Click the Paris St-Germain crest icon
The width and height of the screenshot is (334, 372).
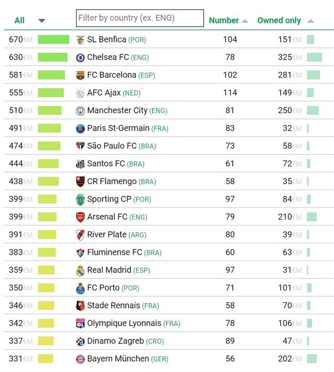point(80,128)
